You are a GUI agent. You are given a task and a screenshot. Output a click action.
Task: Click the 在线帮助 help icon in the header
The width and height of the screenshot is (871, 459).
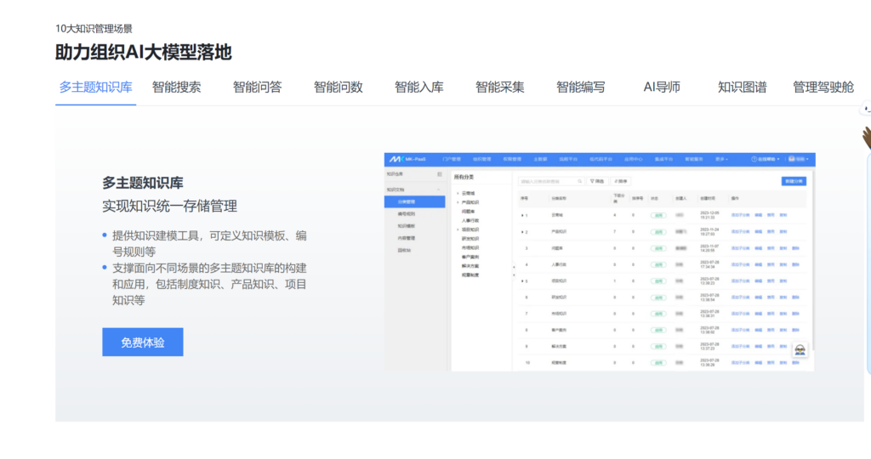tap(754, 159)
